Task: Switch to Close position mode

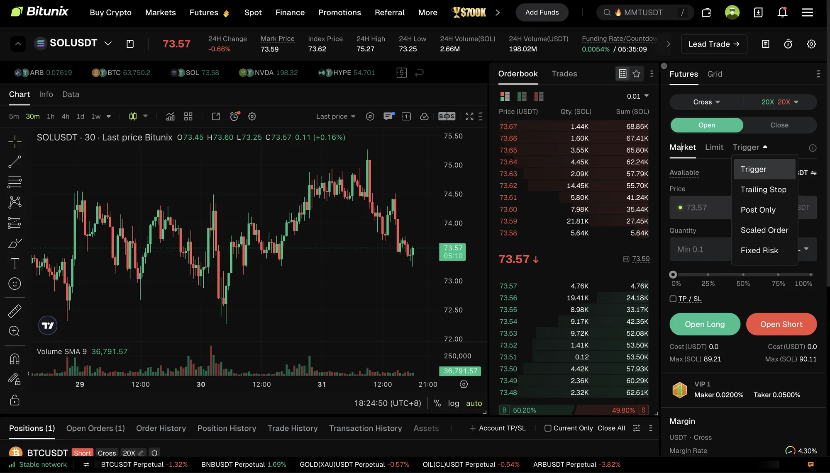Action: (779, 125)
